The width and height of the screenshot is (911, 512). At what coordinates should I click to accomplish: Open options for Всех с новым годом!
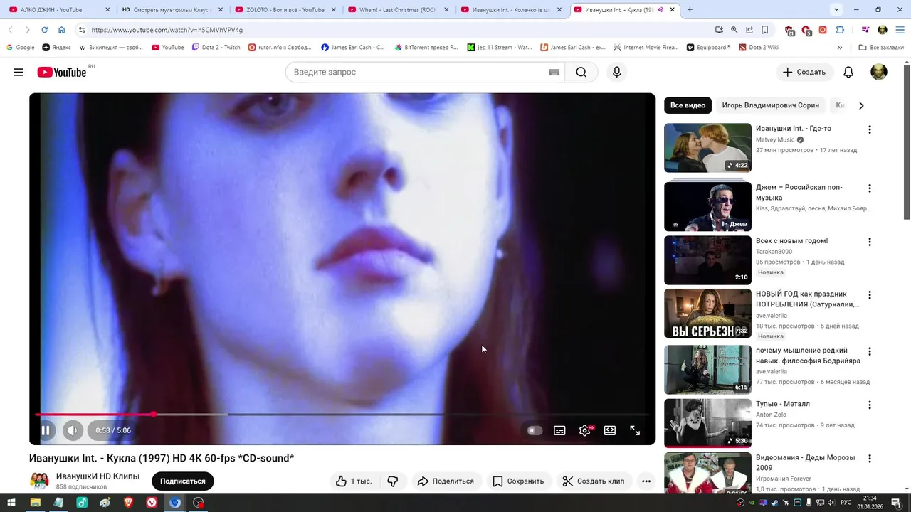click(869, 242)
